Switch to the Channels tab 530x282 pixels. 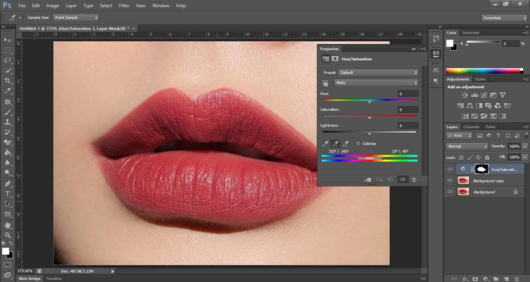pyautogui.click(x=471, y=127)
